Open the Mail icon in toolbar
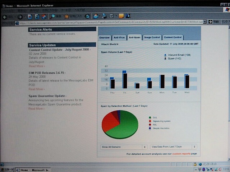The width and height of the screenshot is (230, 172). pos(96,16)
